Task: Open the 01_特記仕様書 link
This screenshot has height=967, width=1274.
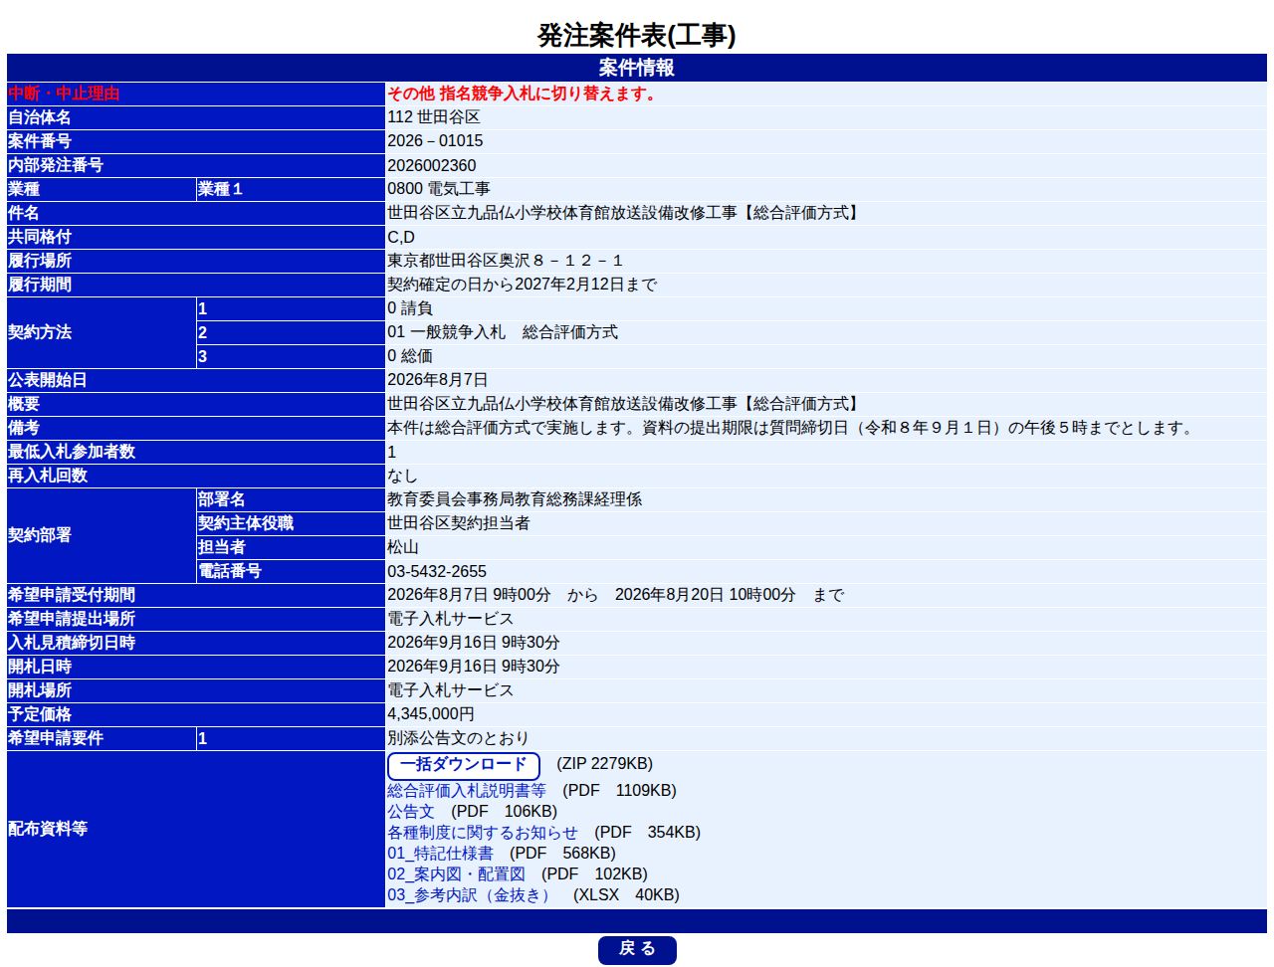Action: click(x=440, y=853)
